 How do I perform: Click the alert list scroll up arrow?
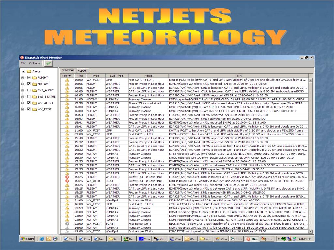311,80
